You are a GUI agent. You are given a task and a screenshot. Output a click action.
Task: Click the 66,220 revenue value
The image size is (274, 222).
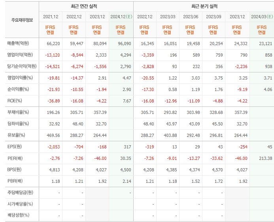[53, 44]
